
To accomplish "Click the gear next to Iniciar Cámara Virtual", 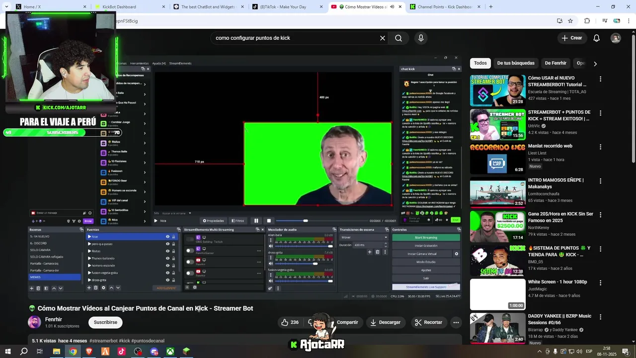I will point(457,254).
